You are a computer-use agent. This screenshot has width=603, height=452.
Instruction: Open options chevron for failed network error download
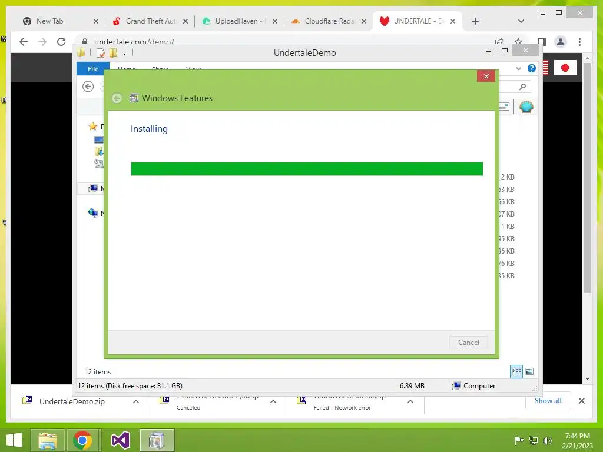[410, 401]
